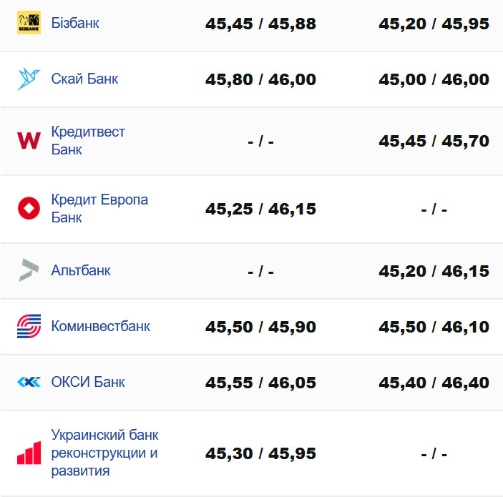503x497 pixels.
Task: Open the Коминвестбанк link
Action: (x=101, y=327)
